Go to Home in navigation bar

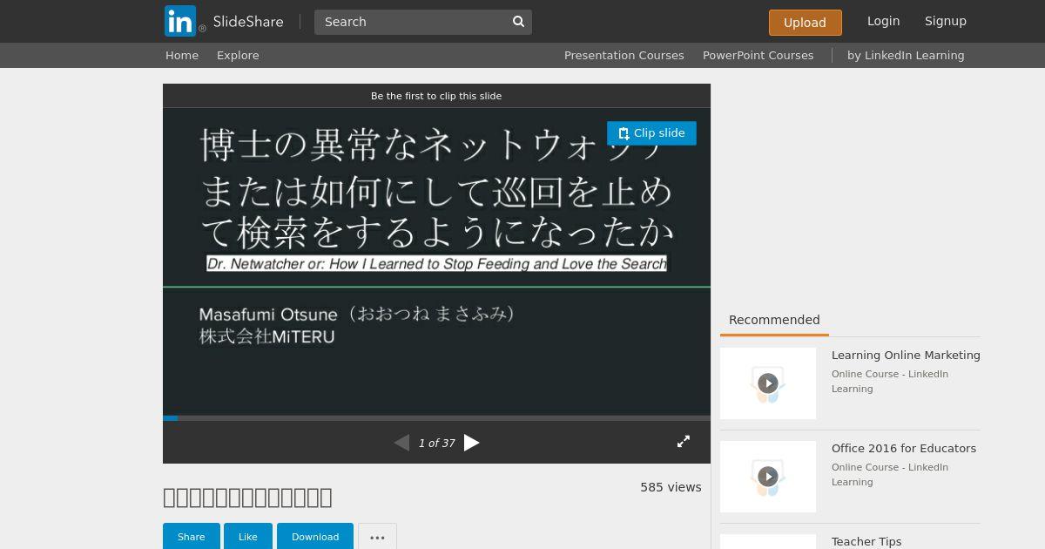[182, 55]
